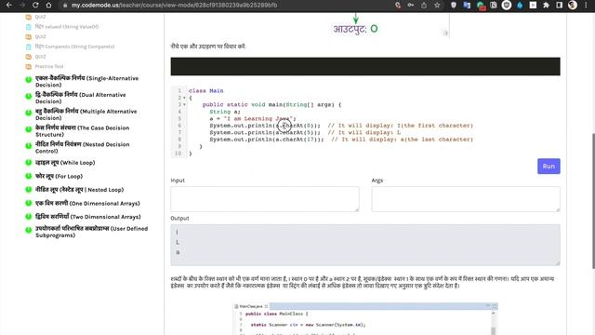Click the Practice Test folder icon
Screen dimensions: 595x335
pyautogui.click(x=29, y=66)
